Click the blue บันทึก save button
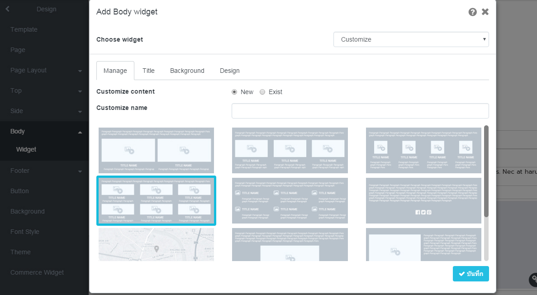 (470, 274)
